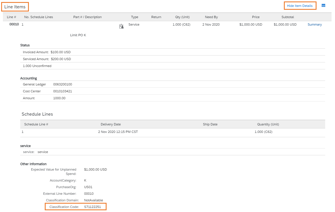Click Part # / Description column header

[88, 17]
